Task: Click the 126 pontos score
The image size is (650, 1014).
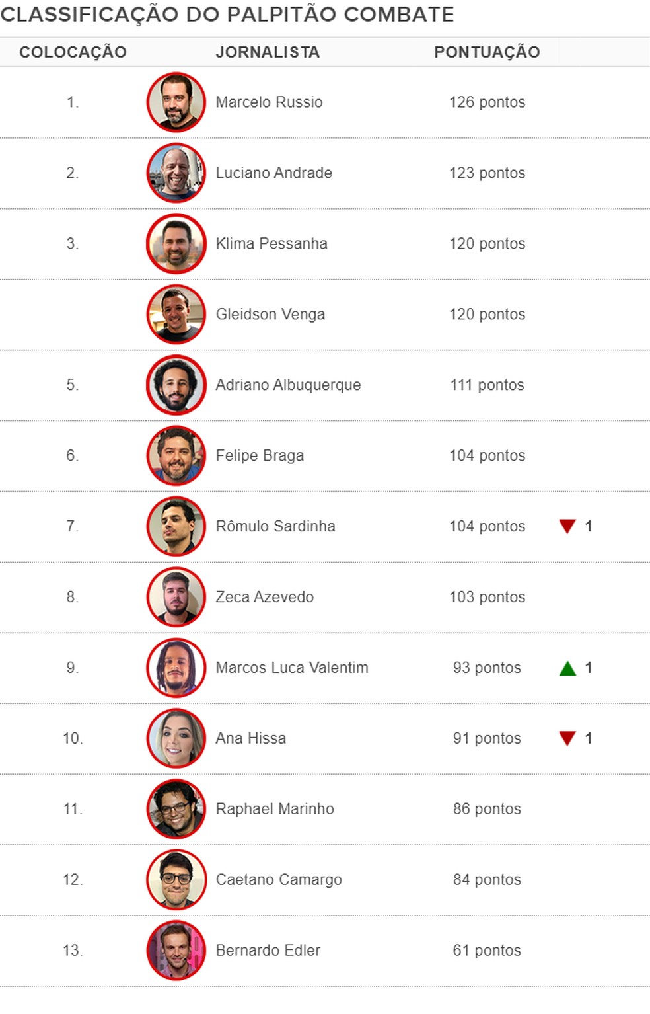Action: point(487,102)
